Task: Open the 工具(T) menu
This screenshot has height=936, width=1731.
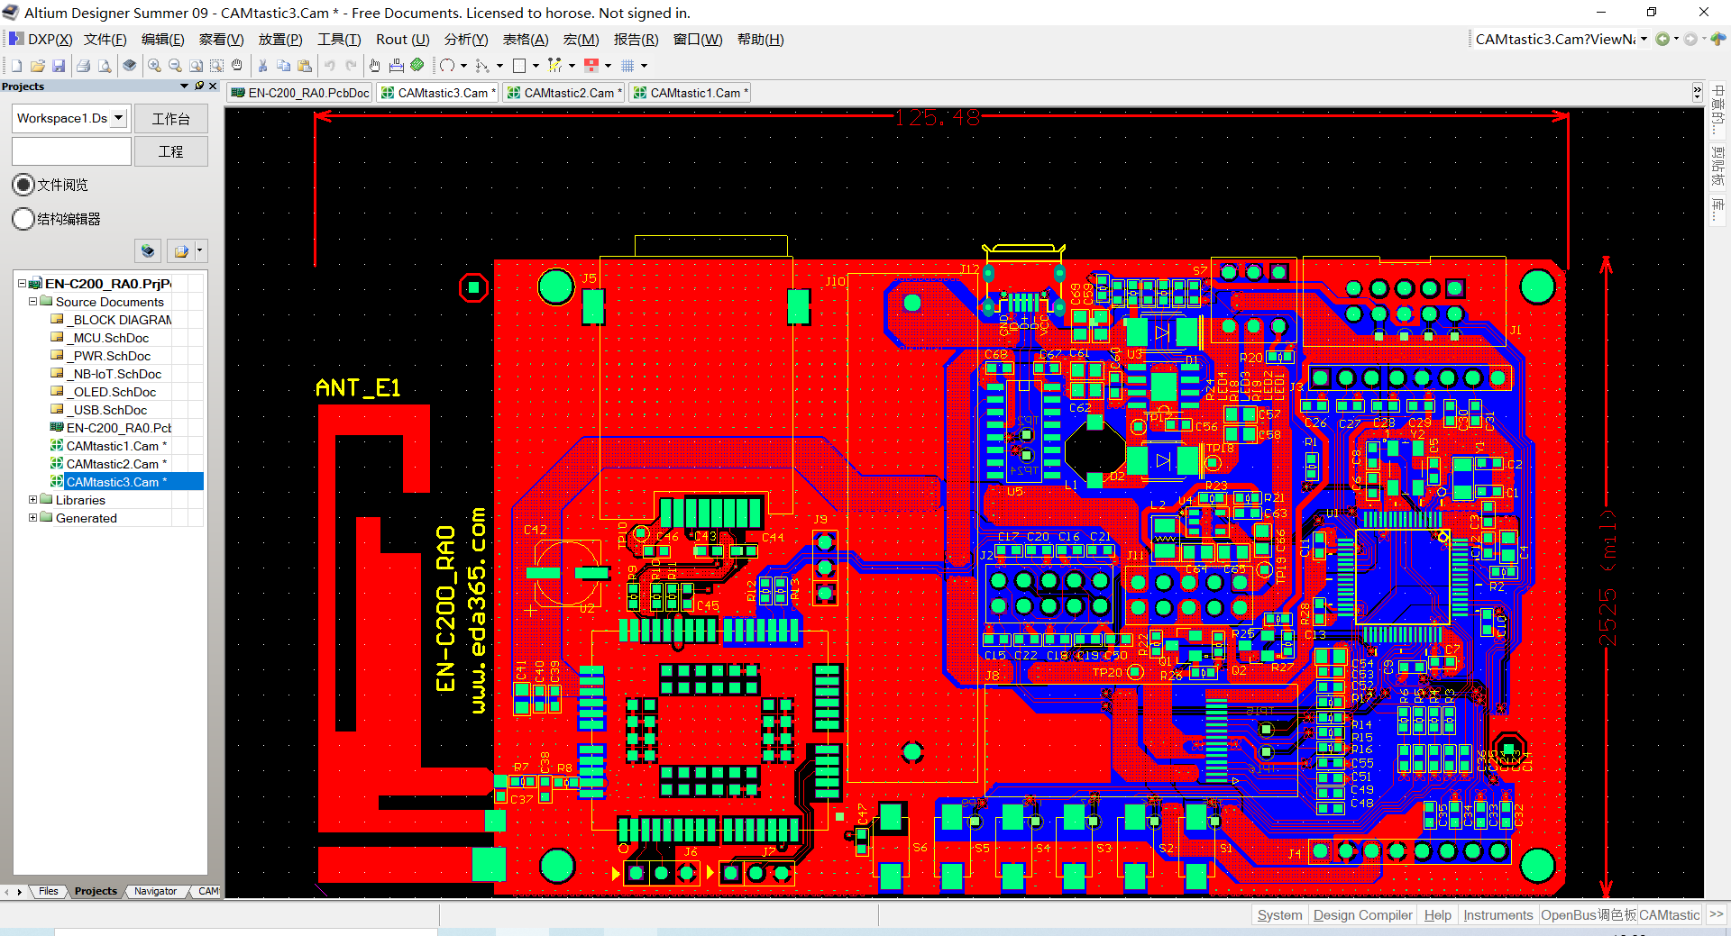Action: coord(339,40)
